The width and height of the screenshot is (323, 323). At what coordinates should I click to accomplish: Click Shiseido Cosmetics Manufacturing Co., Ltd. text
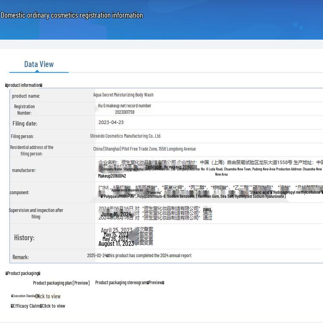[x=125, y=136]
